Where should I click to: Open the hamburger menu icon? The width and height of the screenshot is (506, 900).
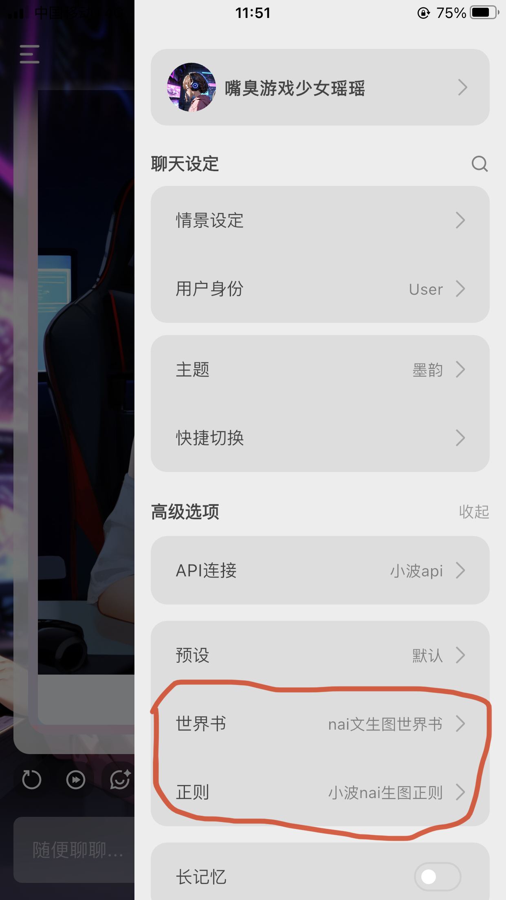(x=30, y=54)
